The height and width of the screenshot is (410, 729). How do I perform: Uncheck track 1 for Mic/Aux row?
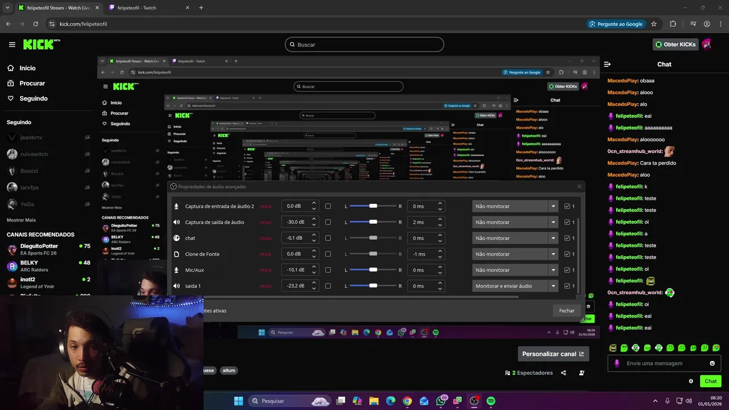point(567,270)
